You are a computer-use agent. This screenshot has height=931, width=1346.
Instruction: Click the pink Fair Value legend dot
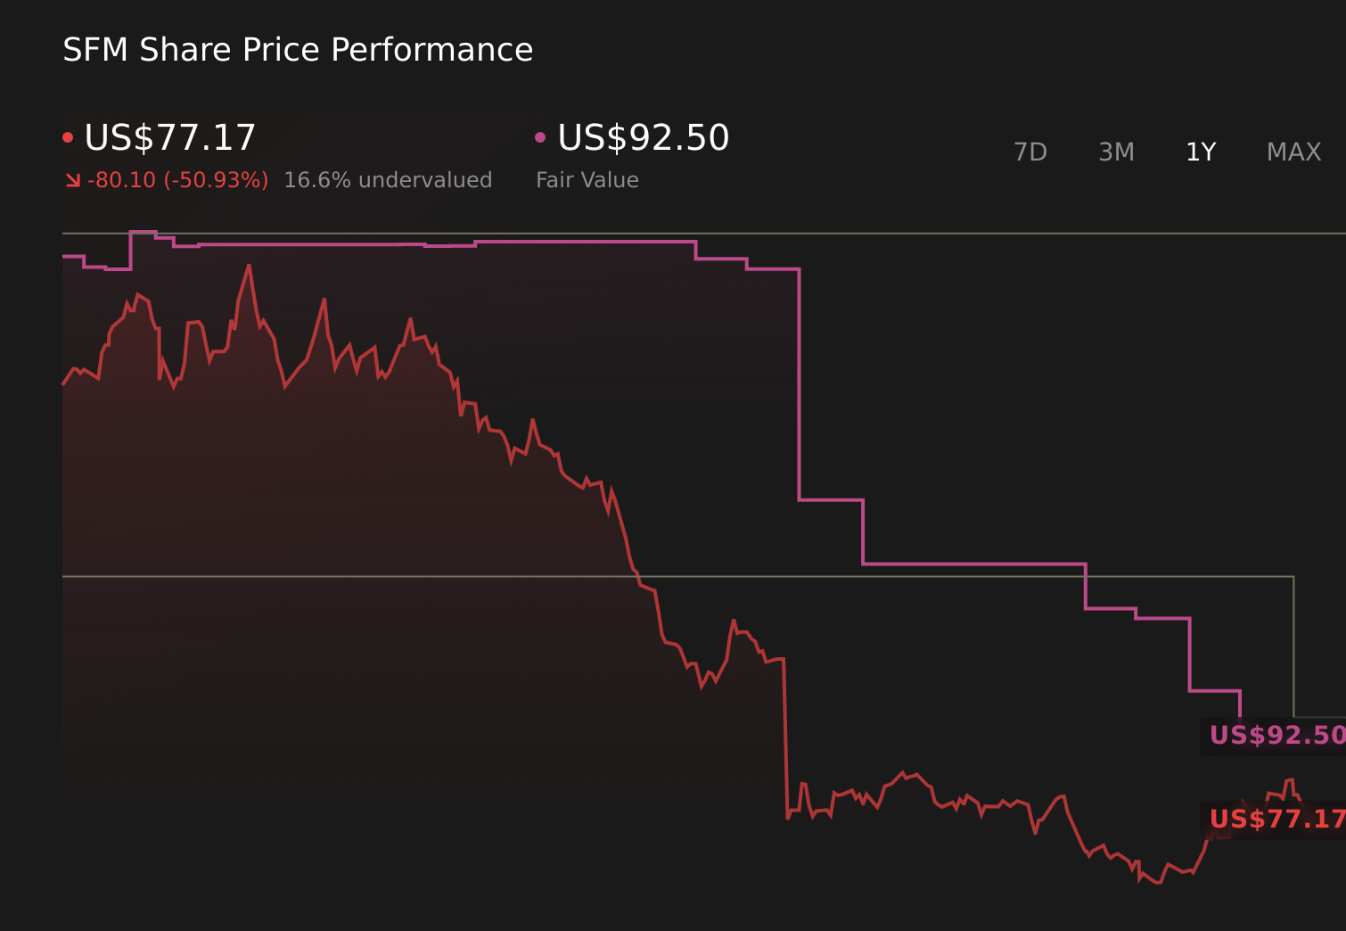click(539, 136)
